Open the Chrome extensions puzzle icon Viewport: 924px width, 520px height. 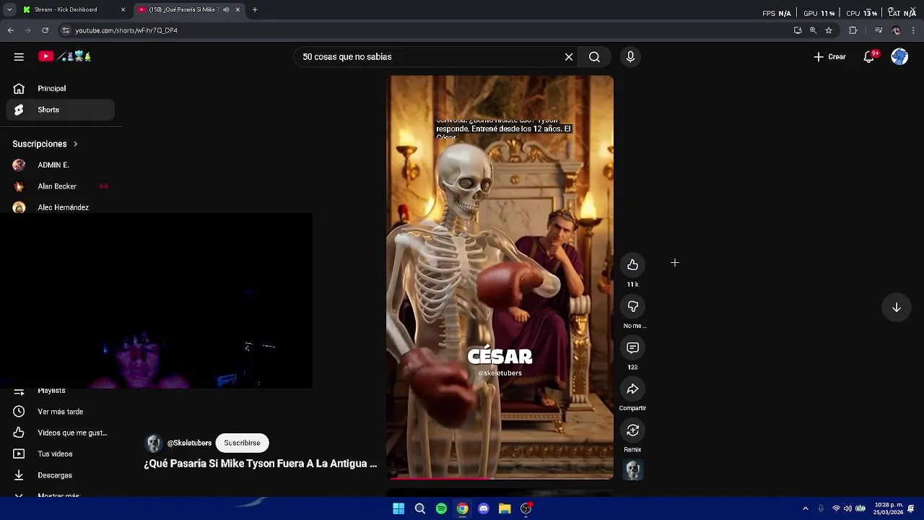coord(853,30)
